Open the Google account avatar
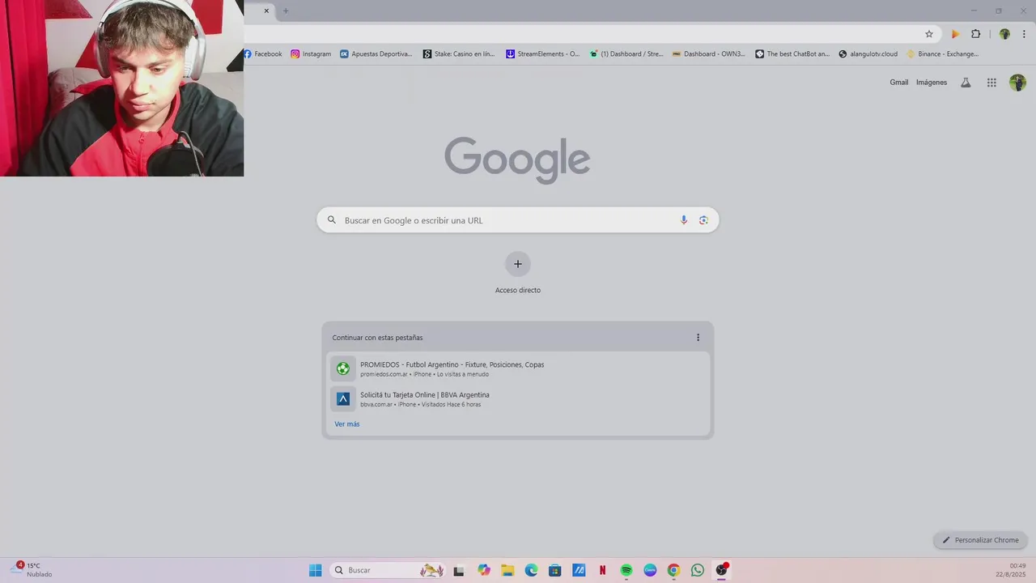Viewport: 1036px width, 583px height. pos(1018,83)
